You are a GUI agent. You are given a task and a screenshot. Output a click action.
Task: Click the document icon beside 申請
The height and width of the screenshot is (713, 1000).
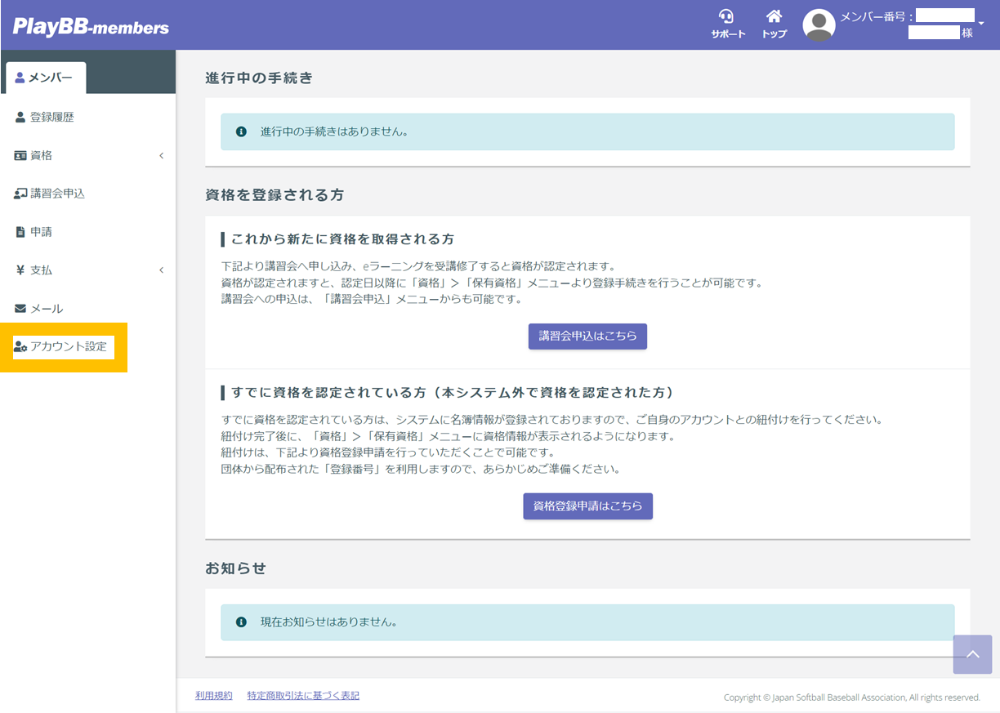(20, 232)
